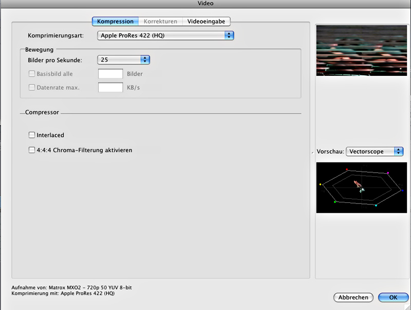Select the Videoeingabe tab
The image size is (411, 310).
click(206, 22)
